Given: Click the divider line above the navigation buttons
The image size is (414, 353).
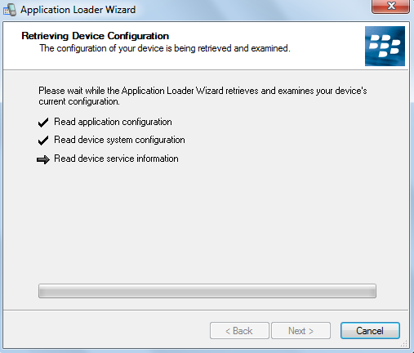Looking at the screenshot, I should 206,310.
